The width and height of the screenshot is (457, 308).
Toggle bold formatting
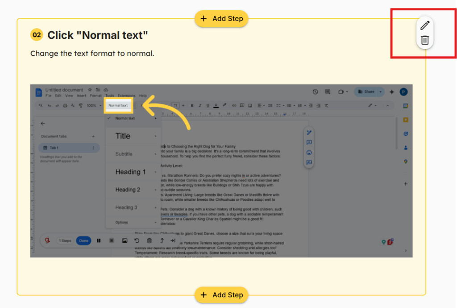pyautogui.click(x=192, y=105)
